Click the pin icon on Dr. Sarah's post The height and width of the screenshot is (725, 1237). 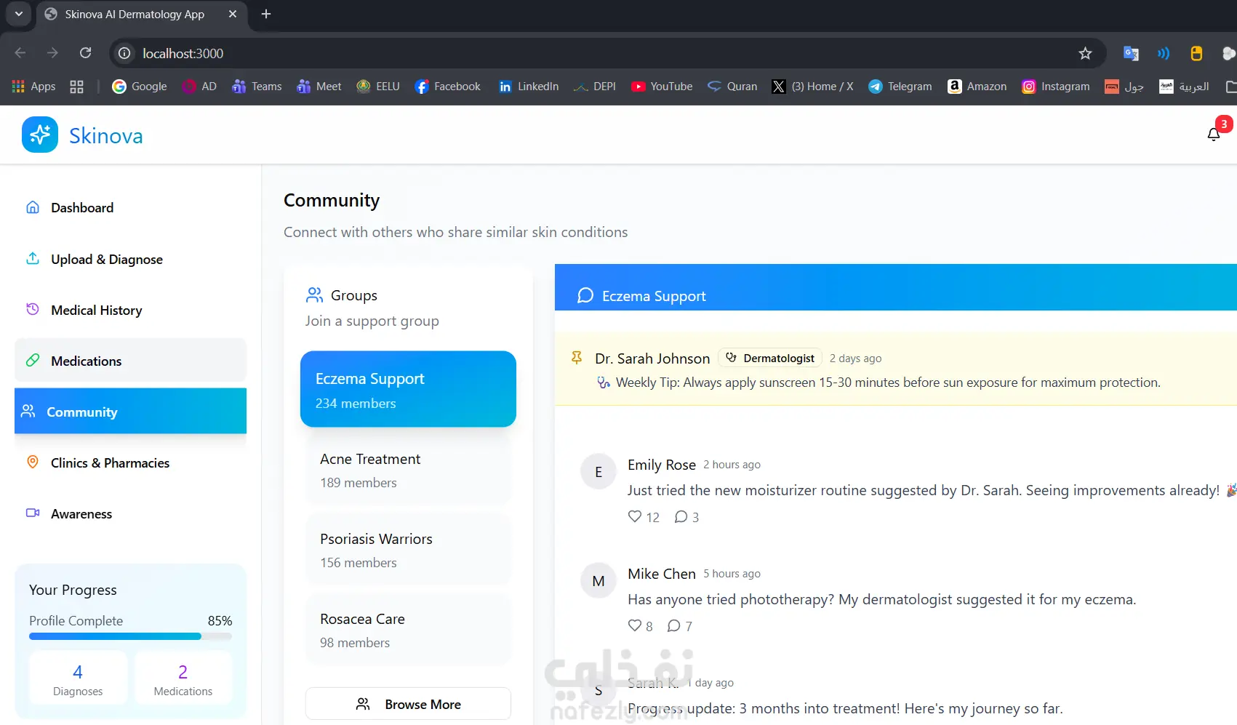(577, 357)
